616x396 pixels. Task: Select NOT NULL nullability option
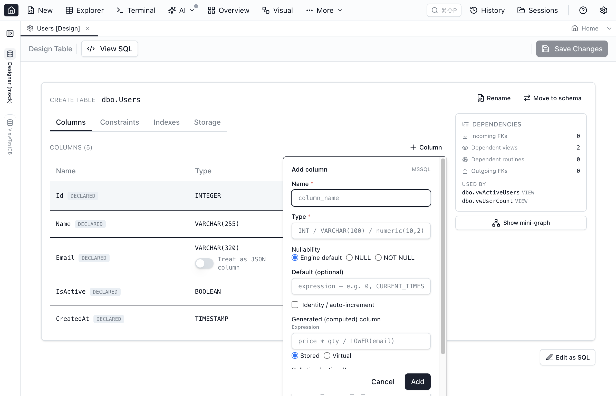[x=378, y=258]
